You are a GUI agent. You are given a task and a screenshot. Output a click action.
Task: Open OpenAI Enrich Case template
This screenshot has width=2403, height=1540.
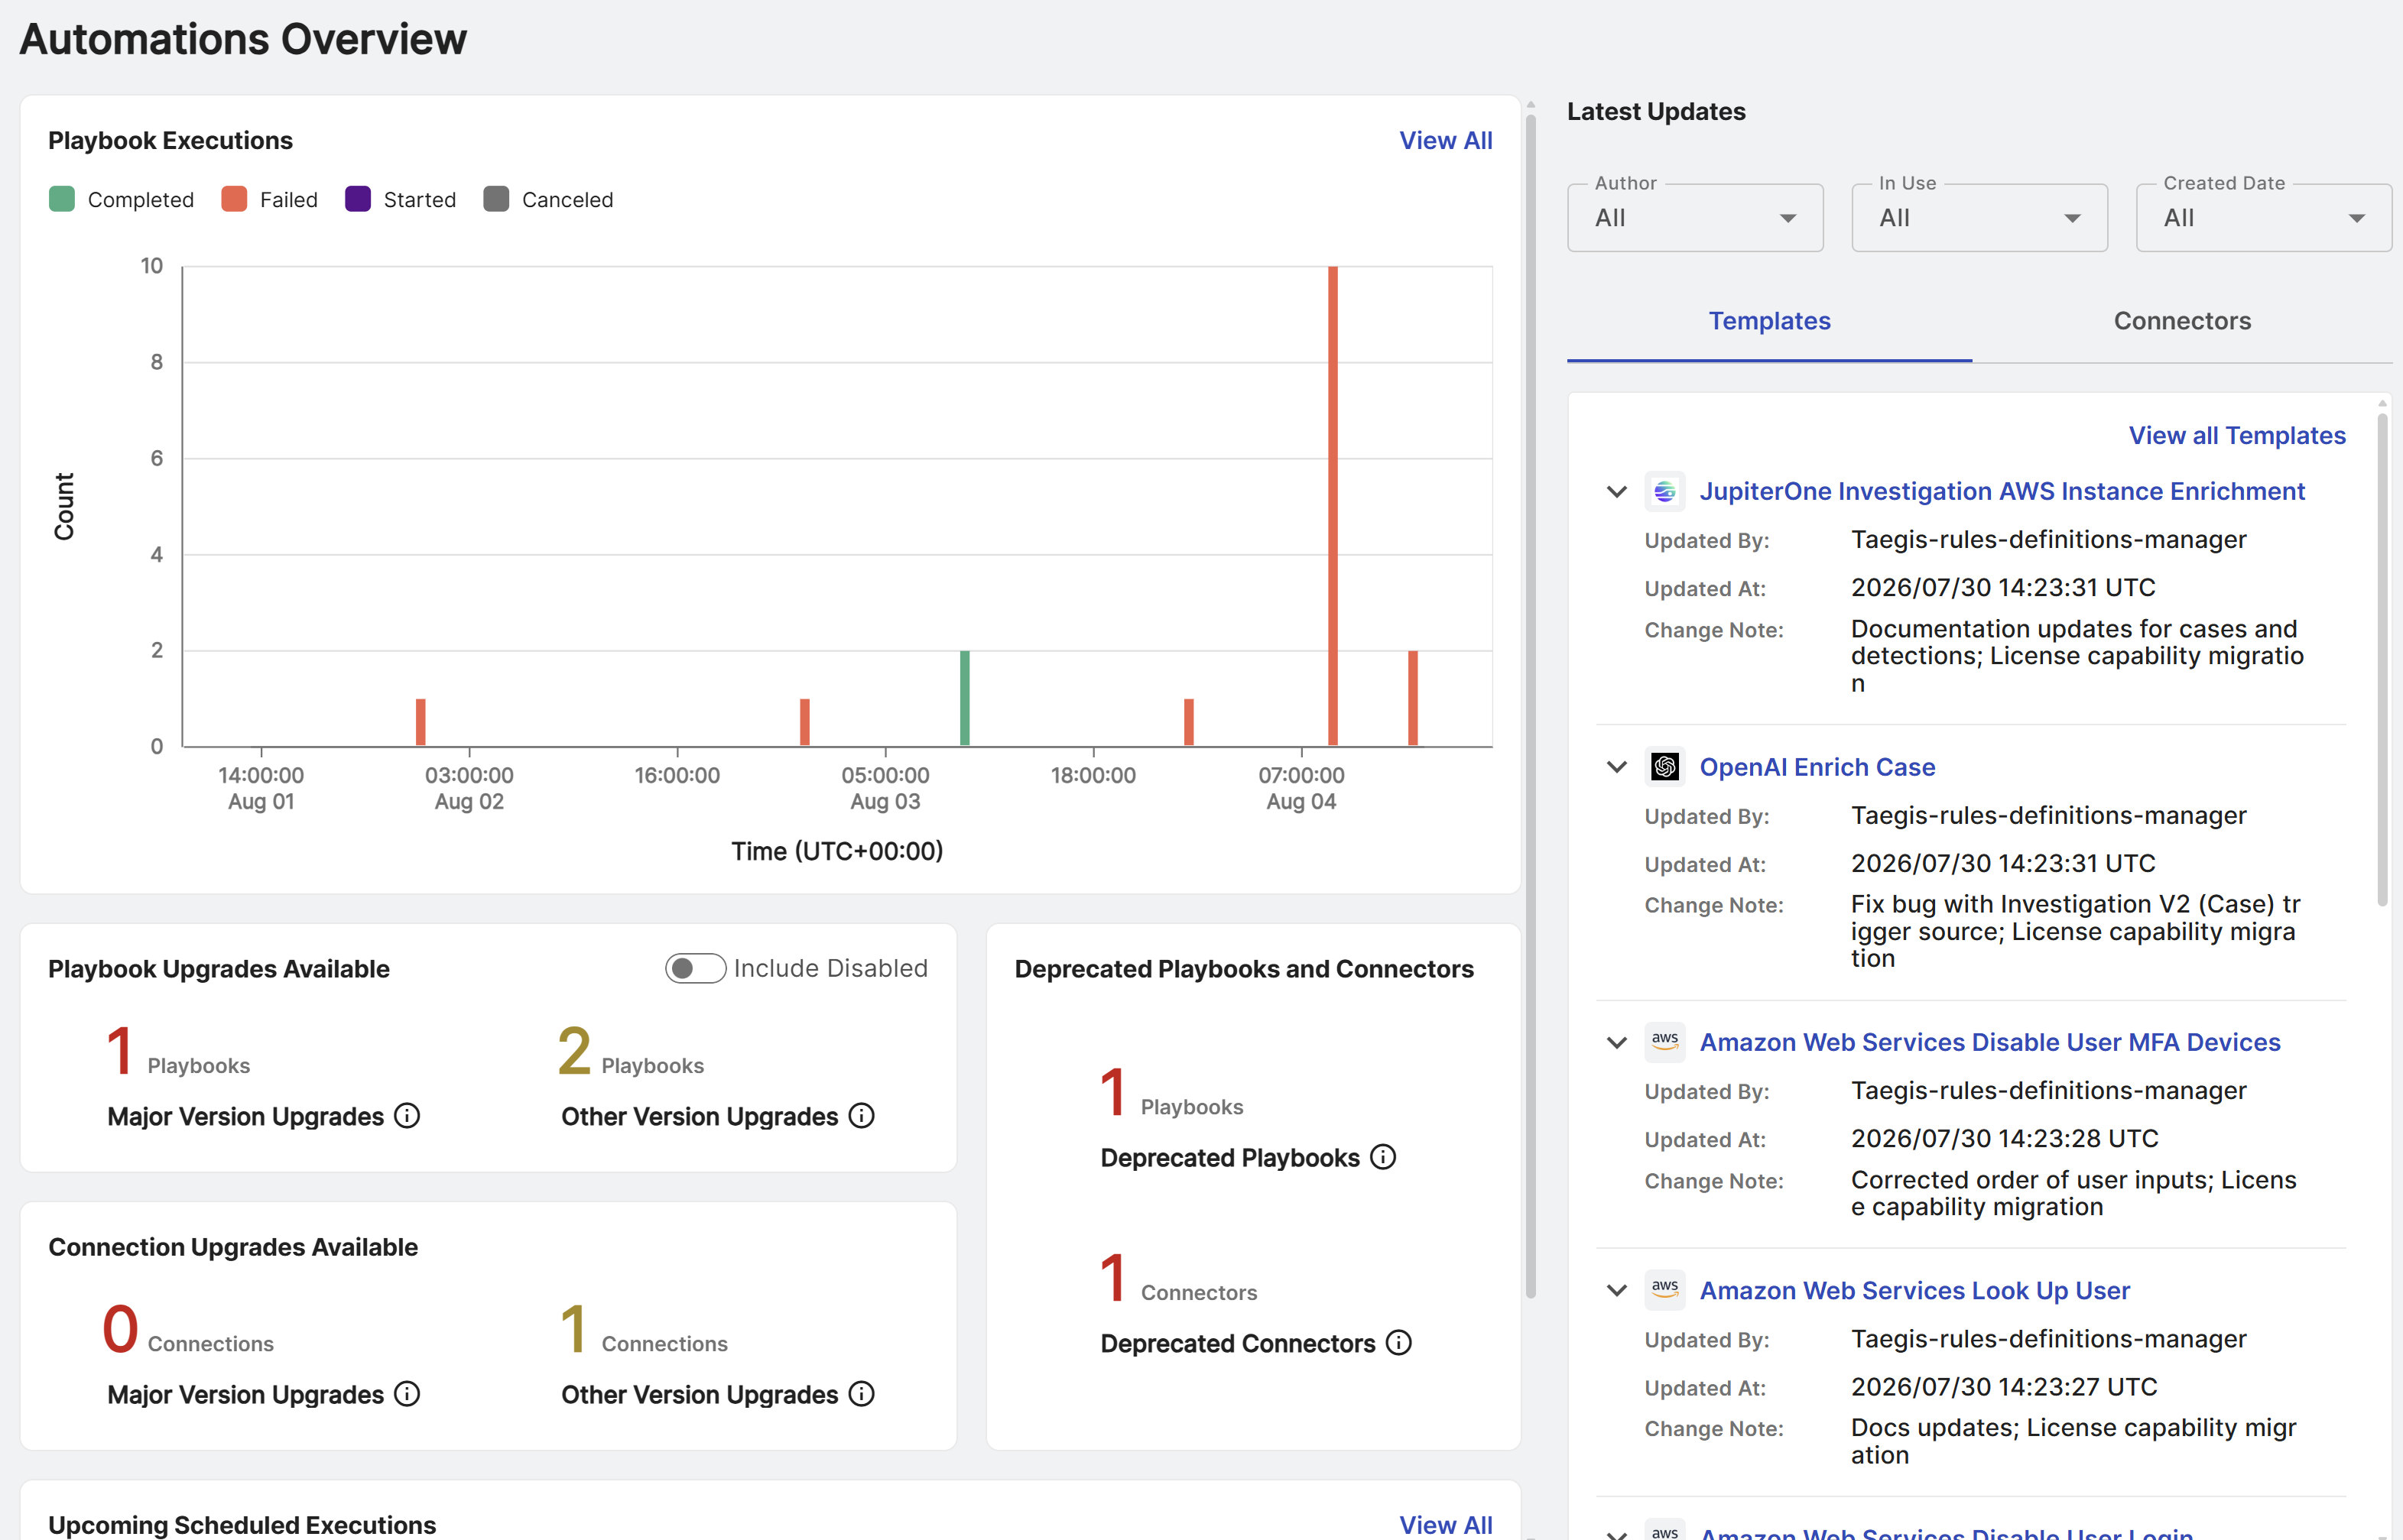(x=1817, y=767)
